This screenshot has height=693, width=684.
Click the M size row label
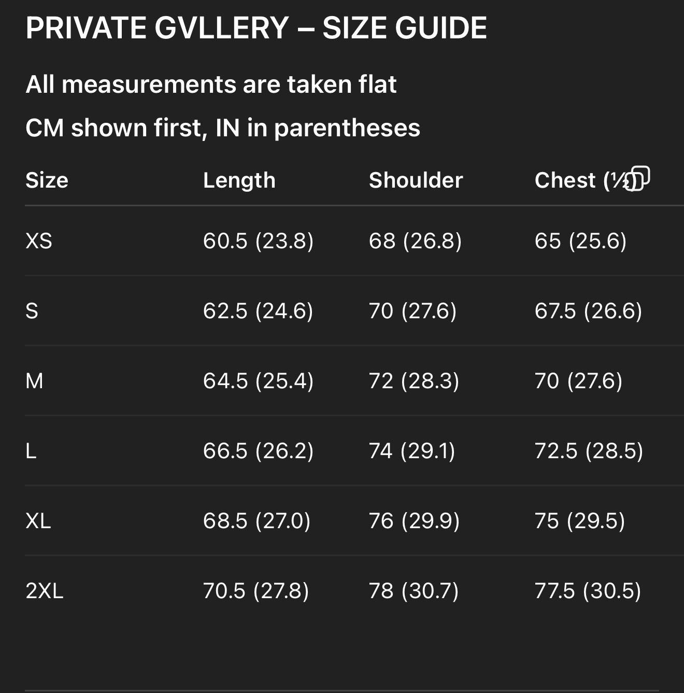click(x=34, y=381)
